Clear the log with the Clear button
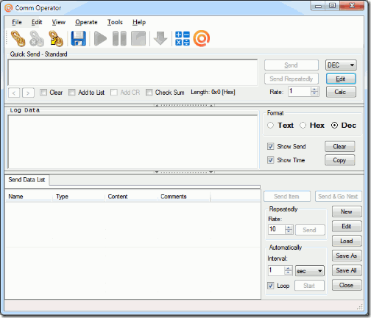This screenshot has width=371, height=318. click(x=339, y=146)
